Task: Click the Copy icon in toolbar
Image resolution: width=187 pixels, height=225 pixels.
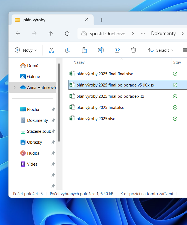Action: (x=68, y=50)
